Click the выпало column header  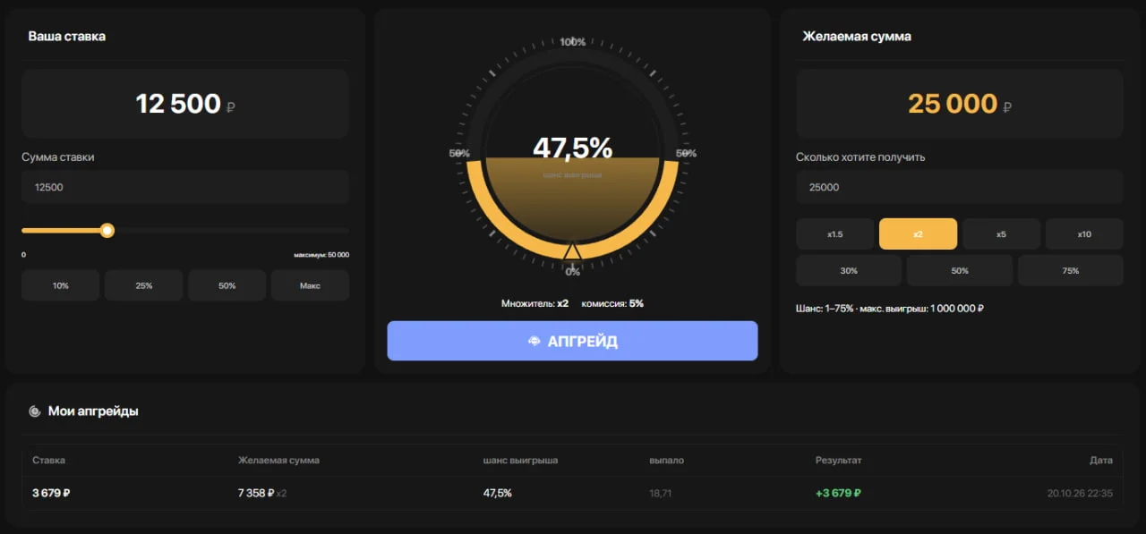(666, 460)
